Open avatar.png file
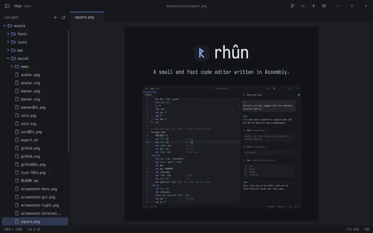 35,75
